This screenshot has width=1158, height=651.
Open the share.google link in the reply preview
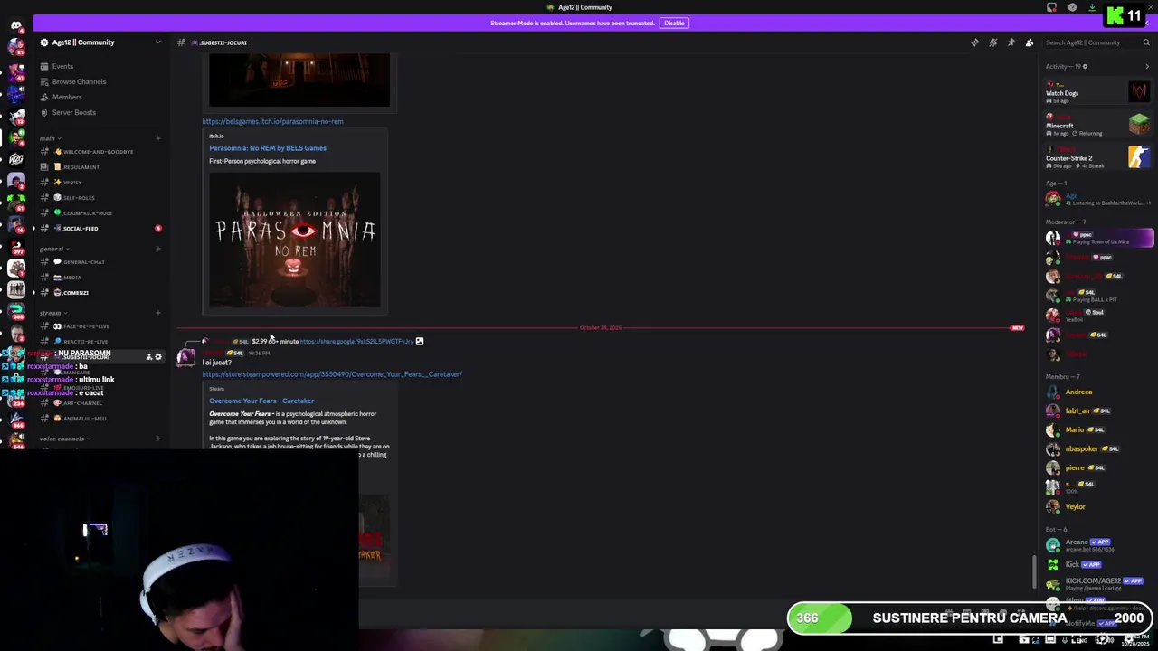point(356,342)
